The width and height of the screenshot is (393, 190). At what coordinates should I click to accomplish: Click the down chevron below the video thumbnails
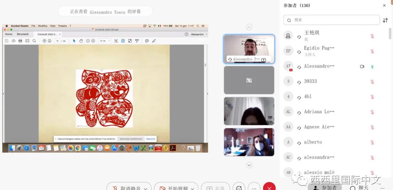tap(249, 165)
